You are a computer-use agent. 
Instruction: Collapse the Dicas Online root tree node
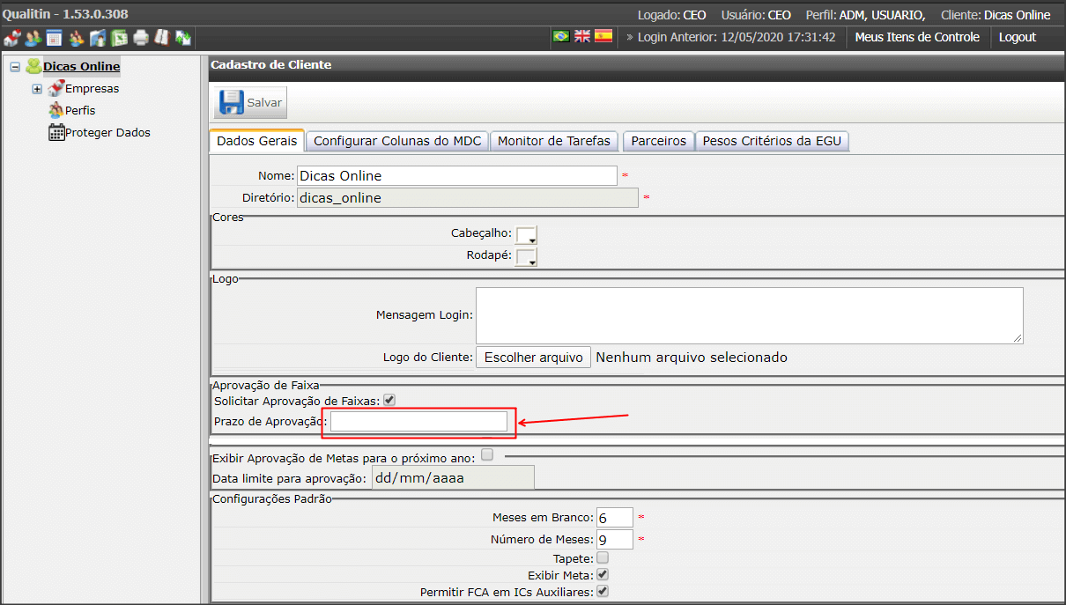tap(15, 67)
